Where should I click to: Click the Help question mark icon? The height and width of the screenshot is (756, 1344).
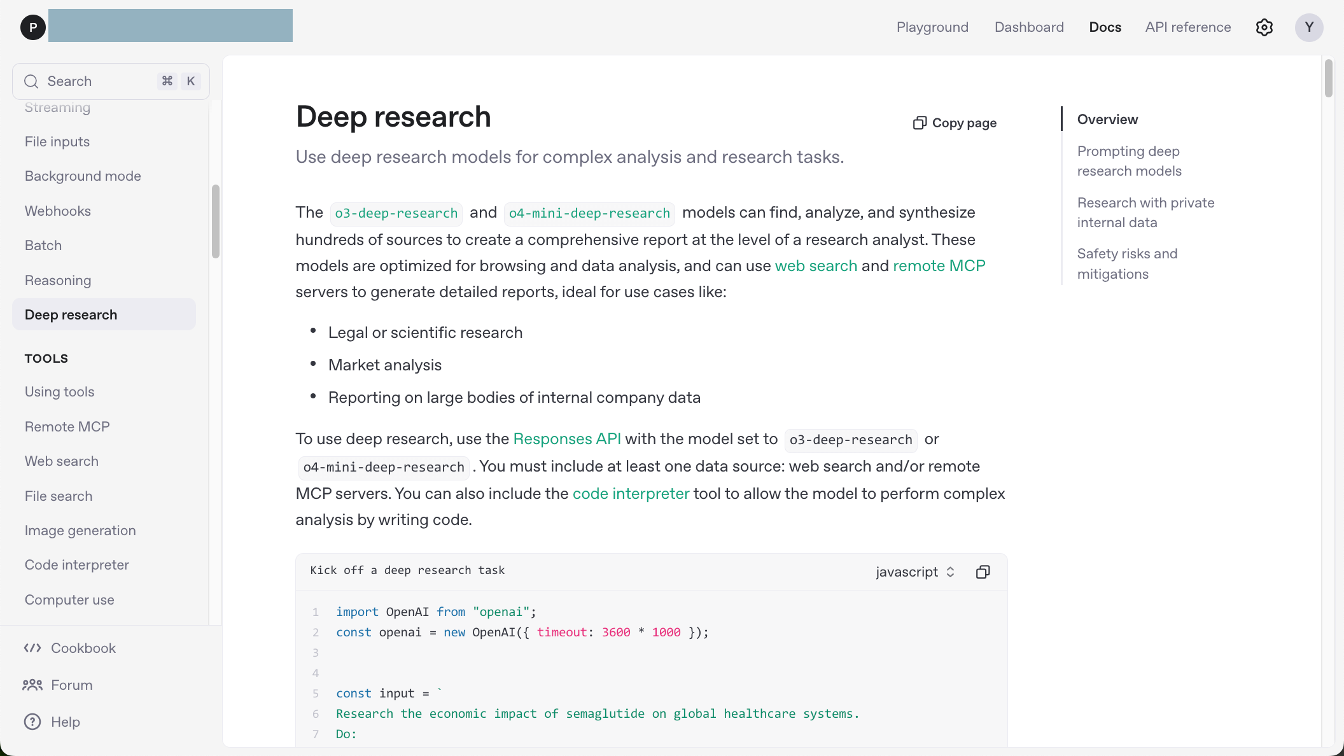(x=32, y=722)
